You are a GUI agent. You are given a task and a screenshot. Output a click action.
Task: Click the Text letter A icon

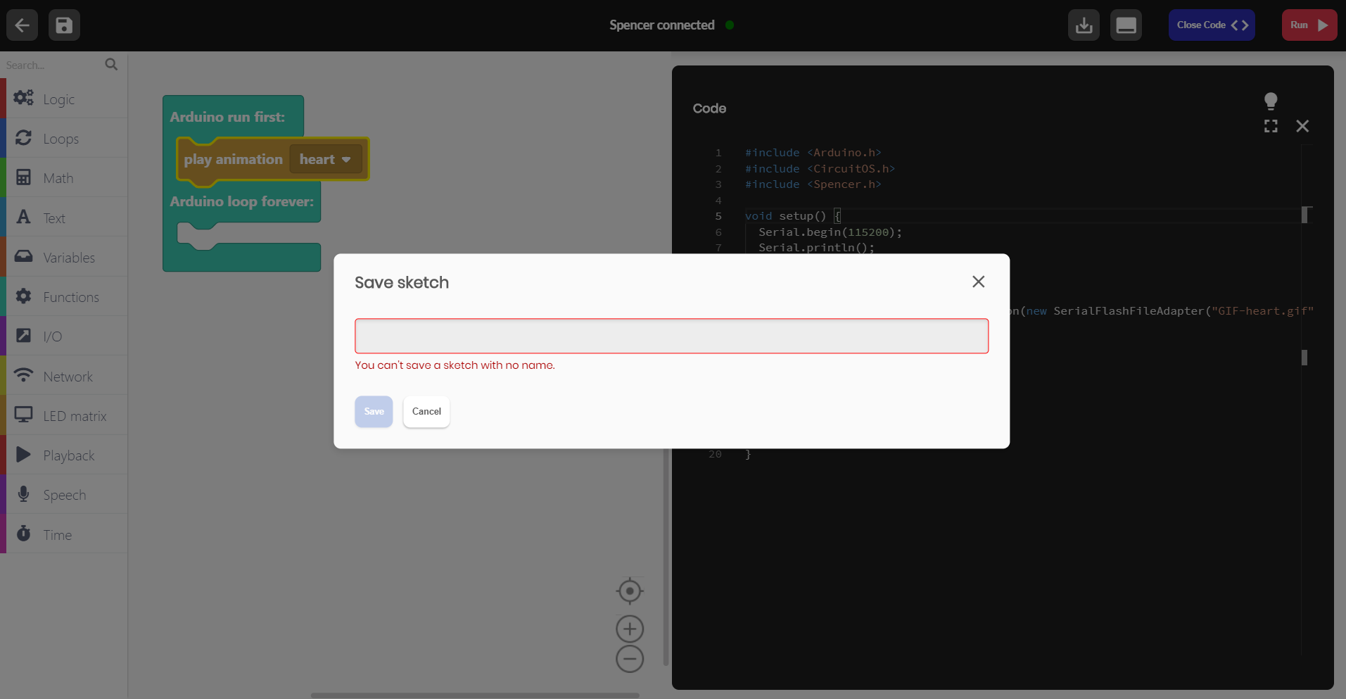(23, 217)
